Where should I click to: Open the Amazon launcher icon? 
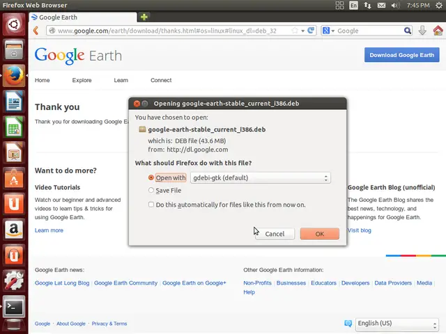click(x=14, y=229)
